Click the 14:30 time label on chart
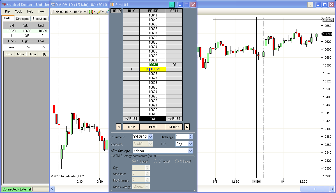The height and width of the screenshot is (193, 336). click(256, 182)
